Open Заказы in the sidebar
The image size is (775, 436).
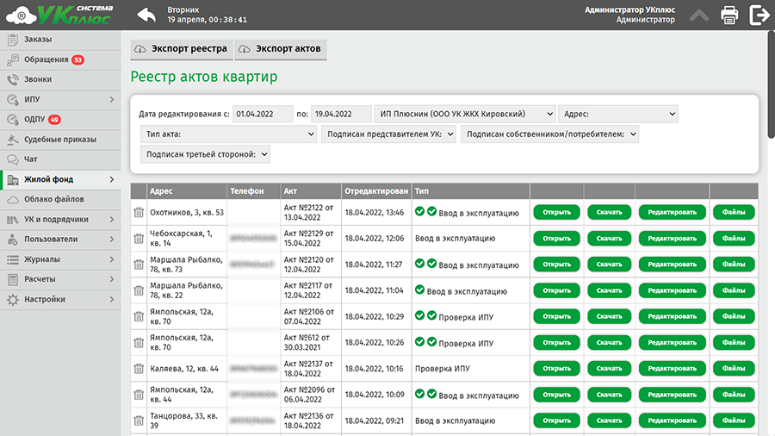coord(60,40)
